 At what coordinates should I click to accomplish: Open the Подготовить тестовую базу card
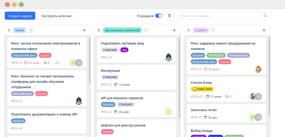pyautogui.click(x=122, y=43)
